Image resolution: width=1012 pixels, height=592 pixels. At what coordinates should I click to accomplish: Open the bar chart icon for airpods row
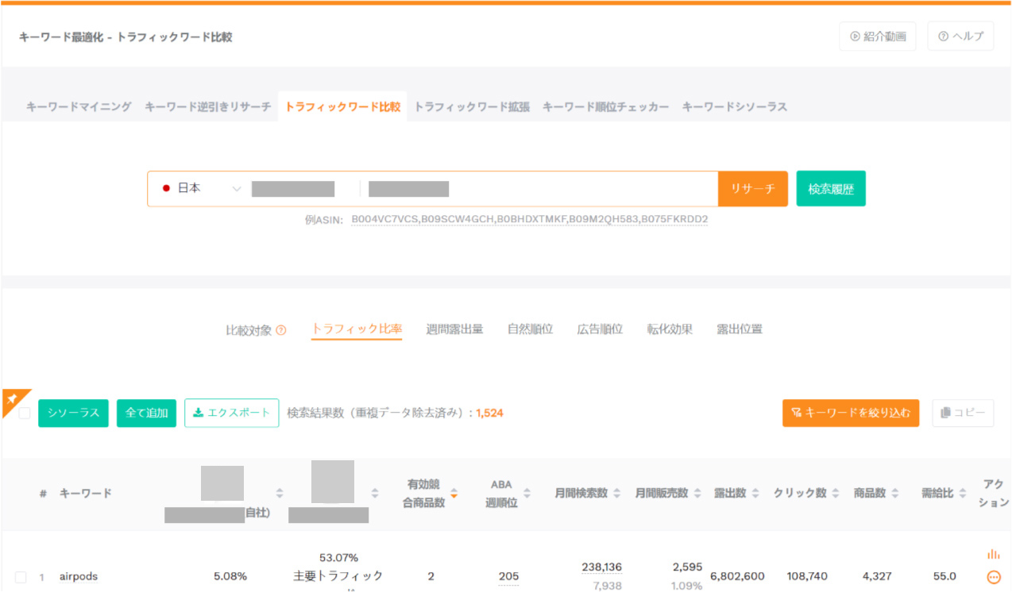[994, 555]
